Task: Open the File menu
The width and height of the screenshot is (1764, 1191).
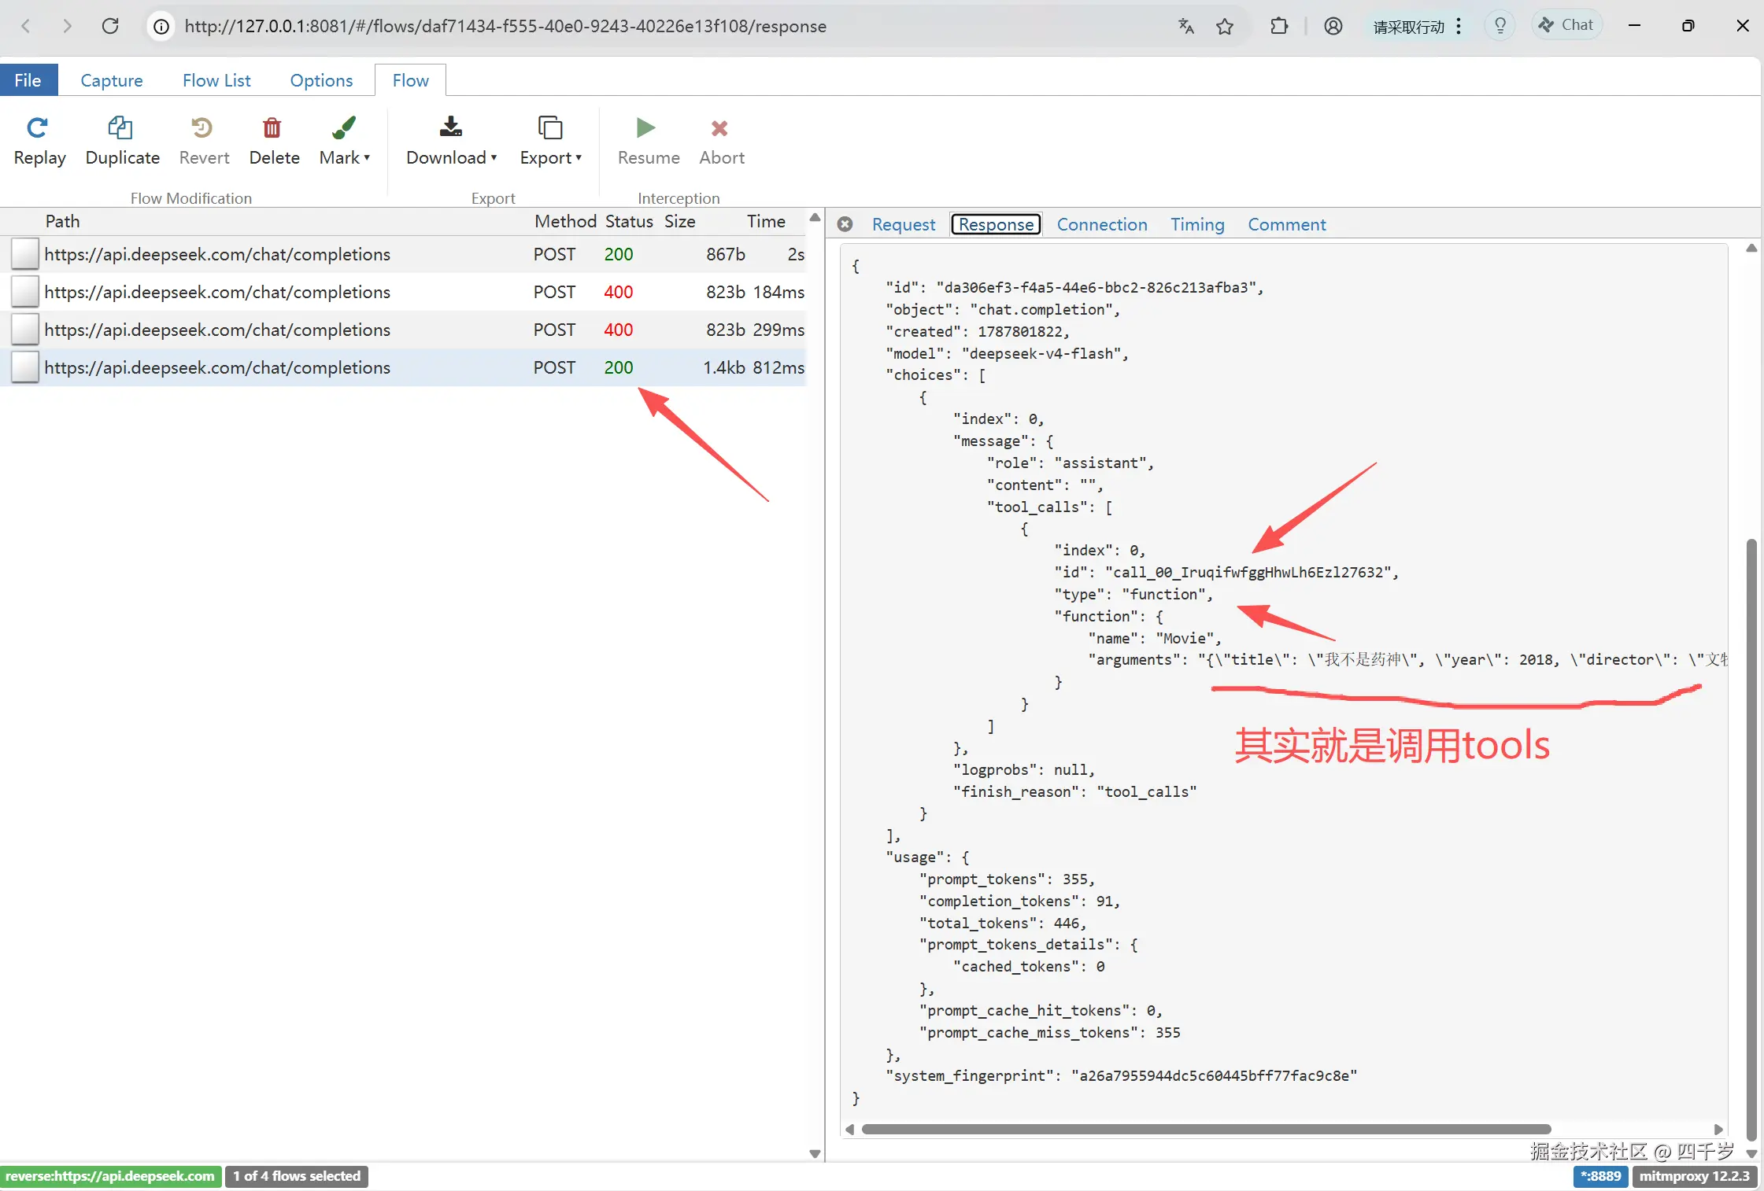Action: pyautogui.click(x=28, y=80)
